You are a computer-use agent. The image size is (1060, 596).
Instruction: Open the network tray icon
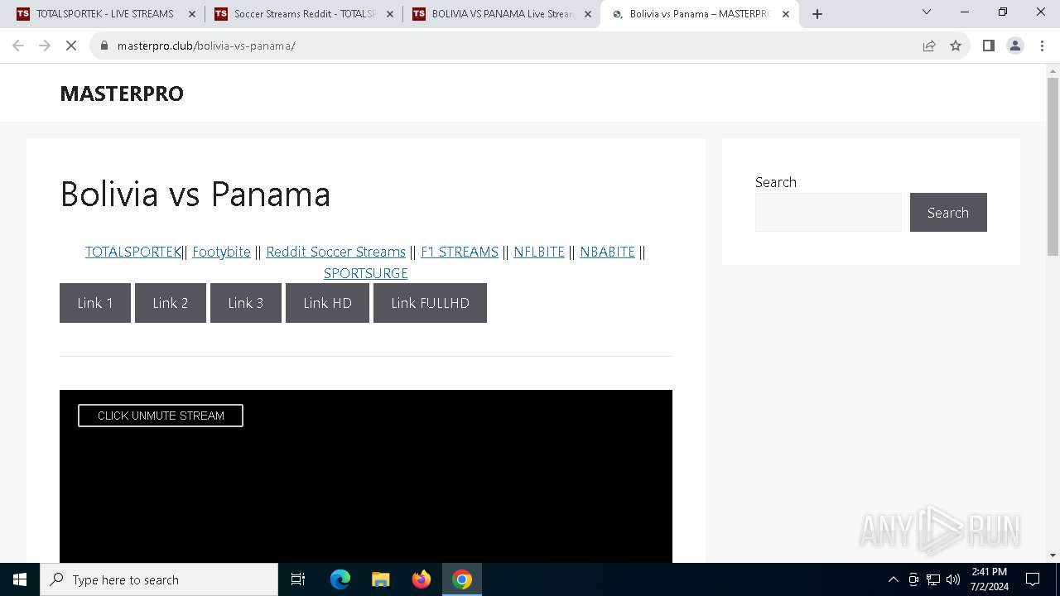pos(933,579)
